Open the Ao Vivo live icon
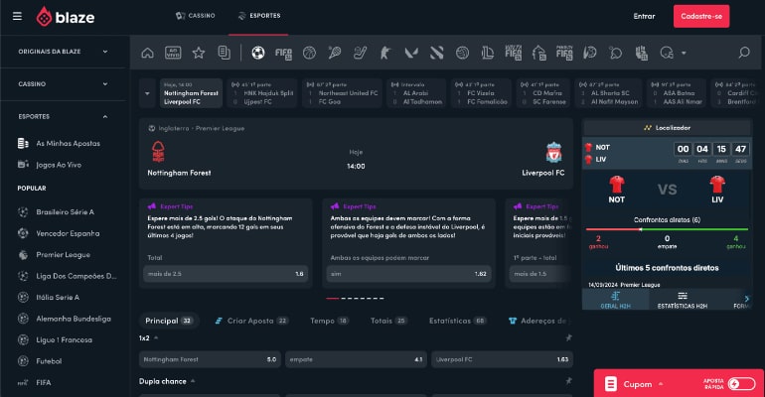This screenshot has height=397, width=765. point(173,53)
